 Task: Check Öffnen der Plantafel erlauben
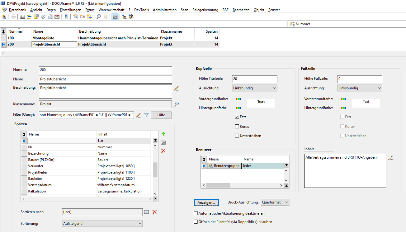[x=196, y=222]
